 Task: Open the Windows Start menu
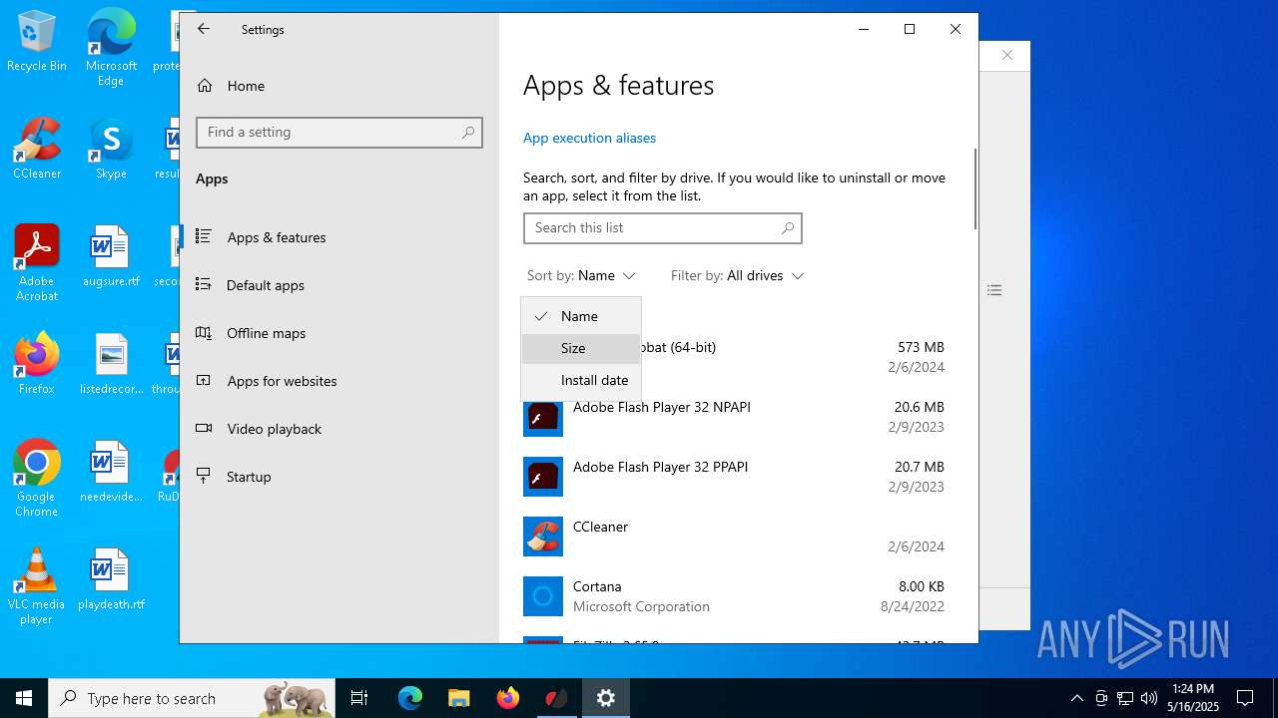pyautogui.click(x=24, y=698)
